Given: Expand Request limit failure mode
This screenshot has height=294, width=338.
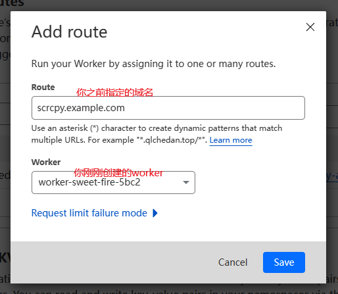Looking at the screenshot, I should tap(95, 213).
